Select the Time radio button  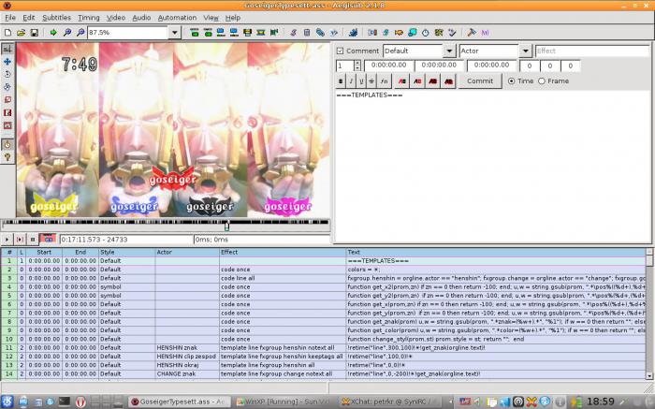tap(511, 81)
